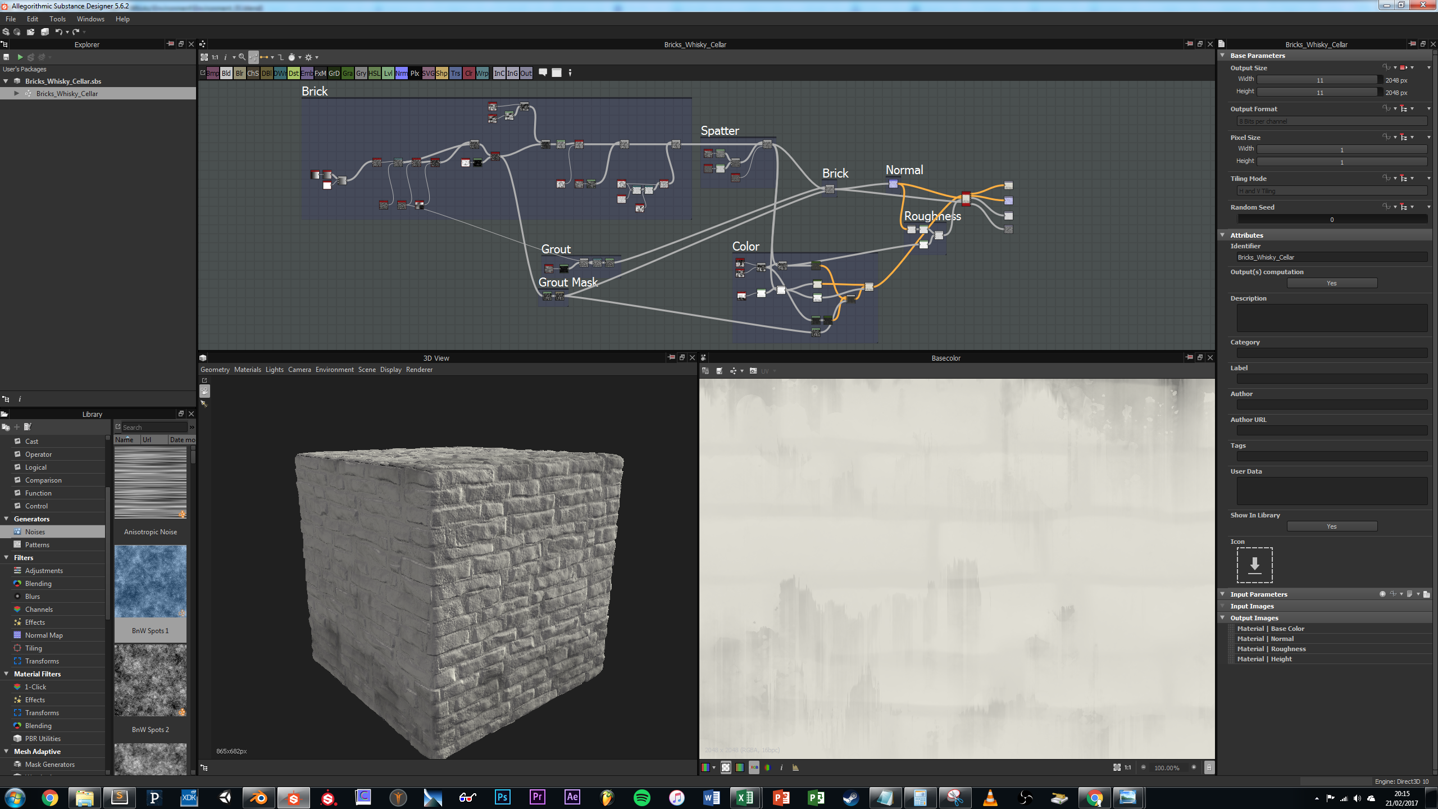This screenshot has height=809, width=1438.
Task: Toggle the alpha checkerboard display in the 2D view
Action: [726, 767]
